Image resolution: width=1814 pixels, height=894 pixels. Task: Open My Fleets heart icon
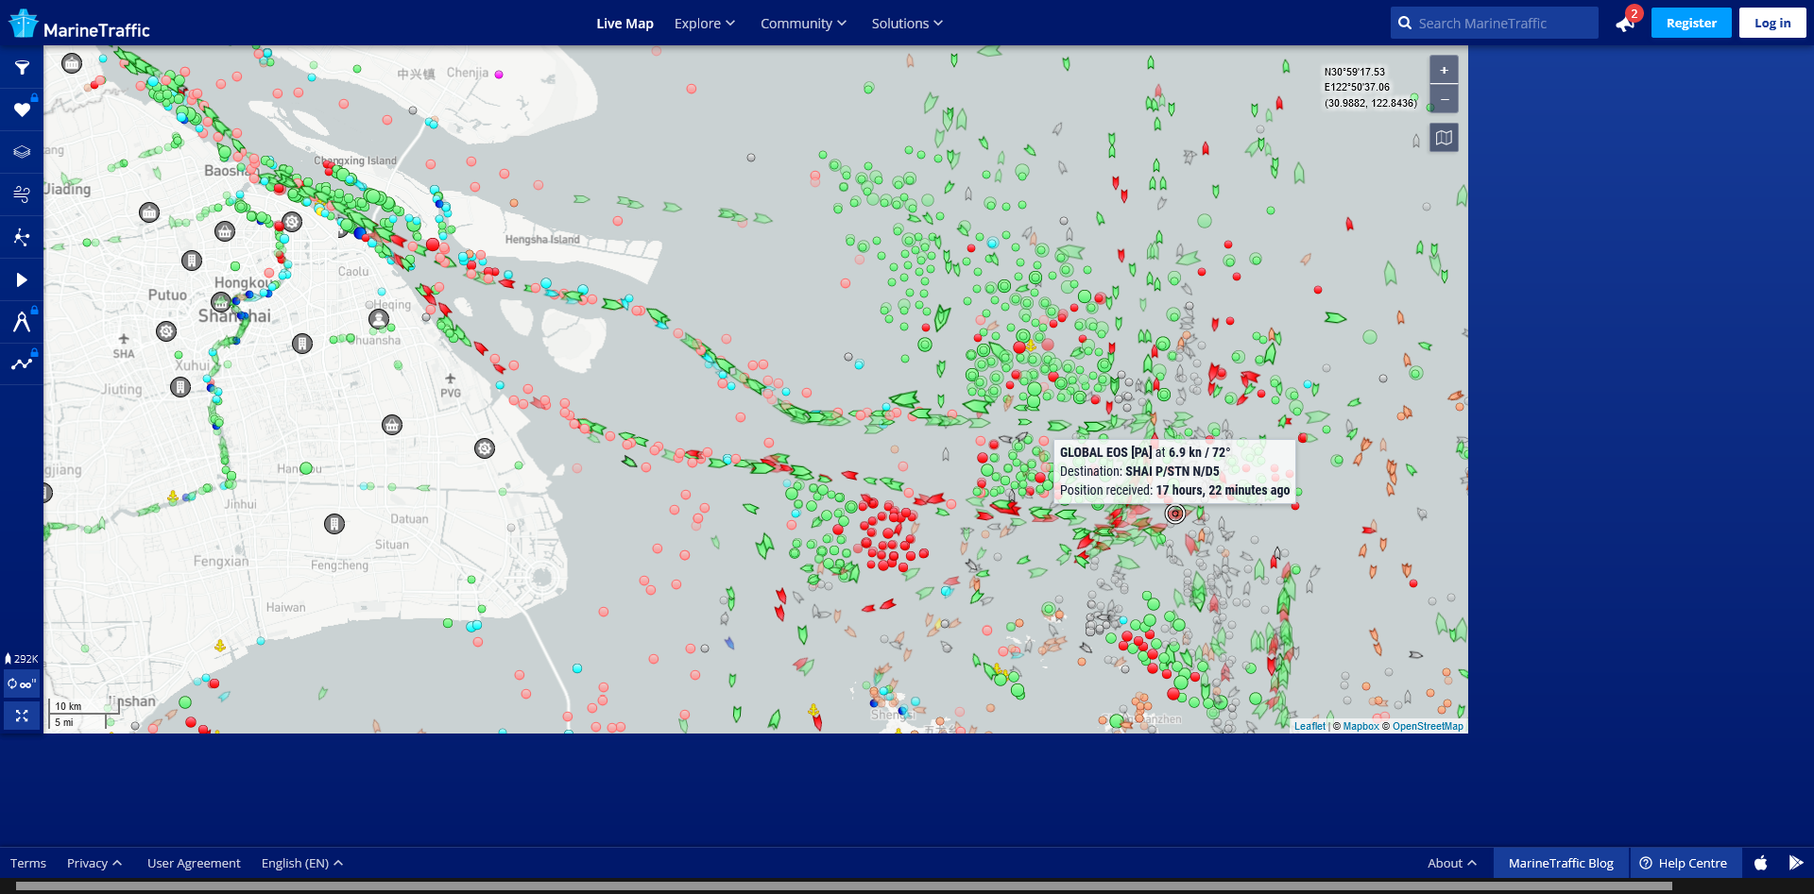(22, 110)
